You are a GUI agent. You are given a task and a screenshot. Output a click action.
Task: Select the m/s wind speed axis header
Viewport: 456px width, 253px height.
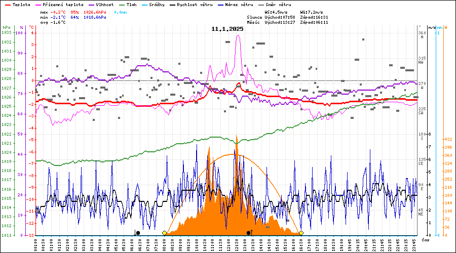[431, 27]
